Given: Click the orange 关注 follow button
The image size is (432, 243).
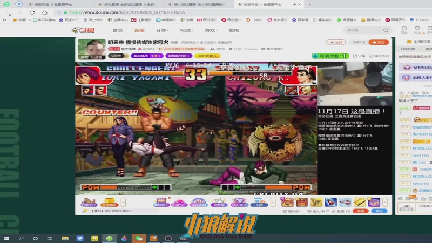Looking at the screenshot, I should coord(379,43).
